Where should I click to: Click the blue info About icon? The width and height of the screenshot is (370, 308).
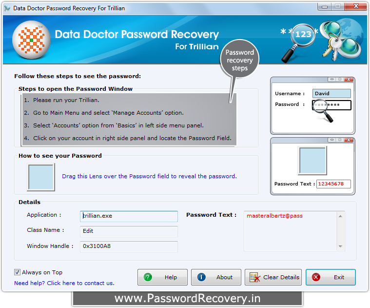coord(201,277)
